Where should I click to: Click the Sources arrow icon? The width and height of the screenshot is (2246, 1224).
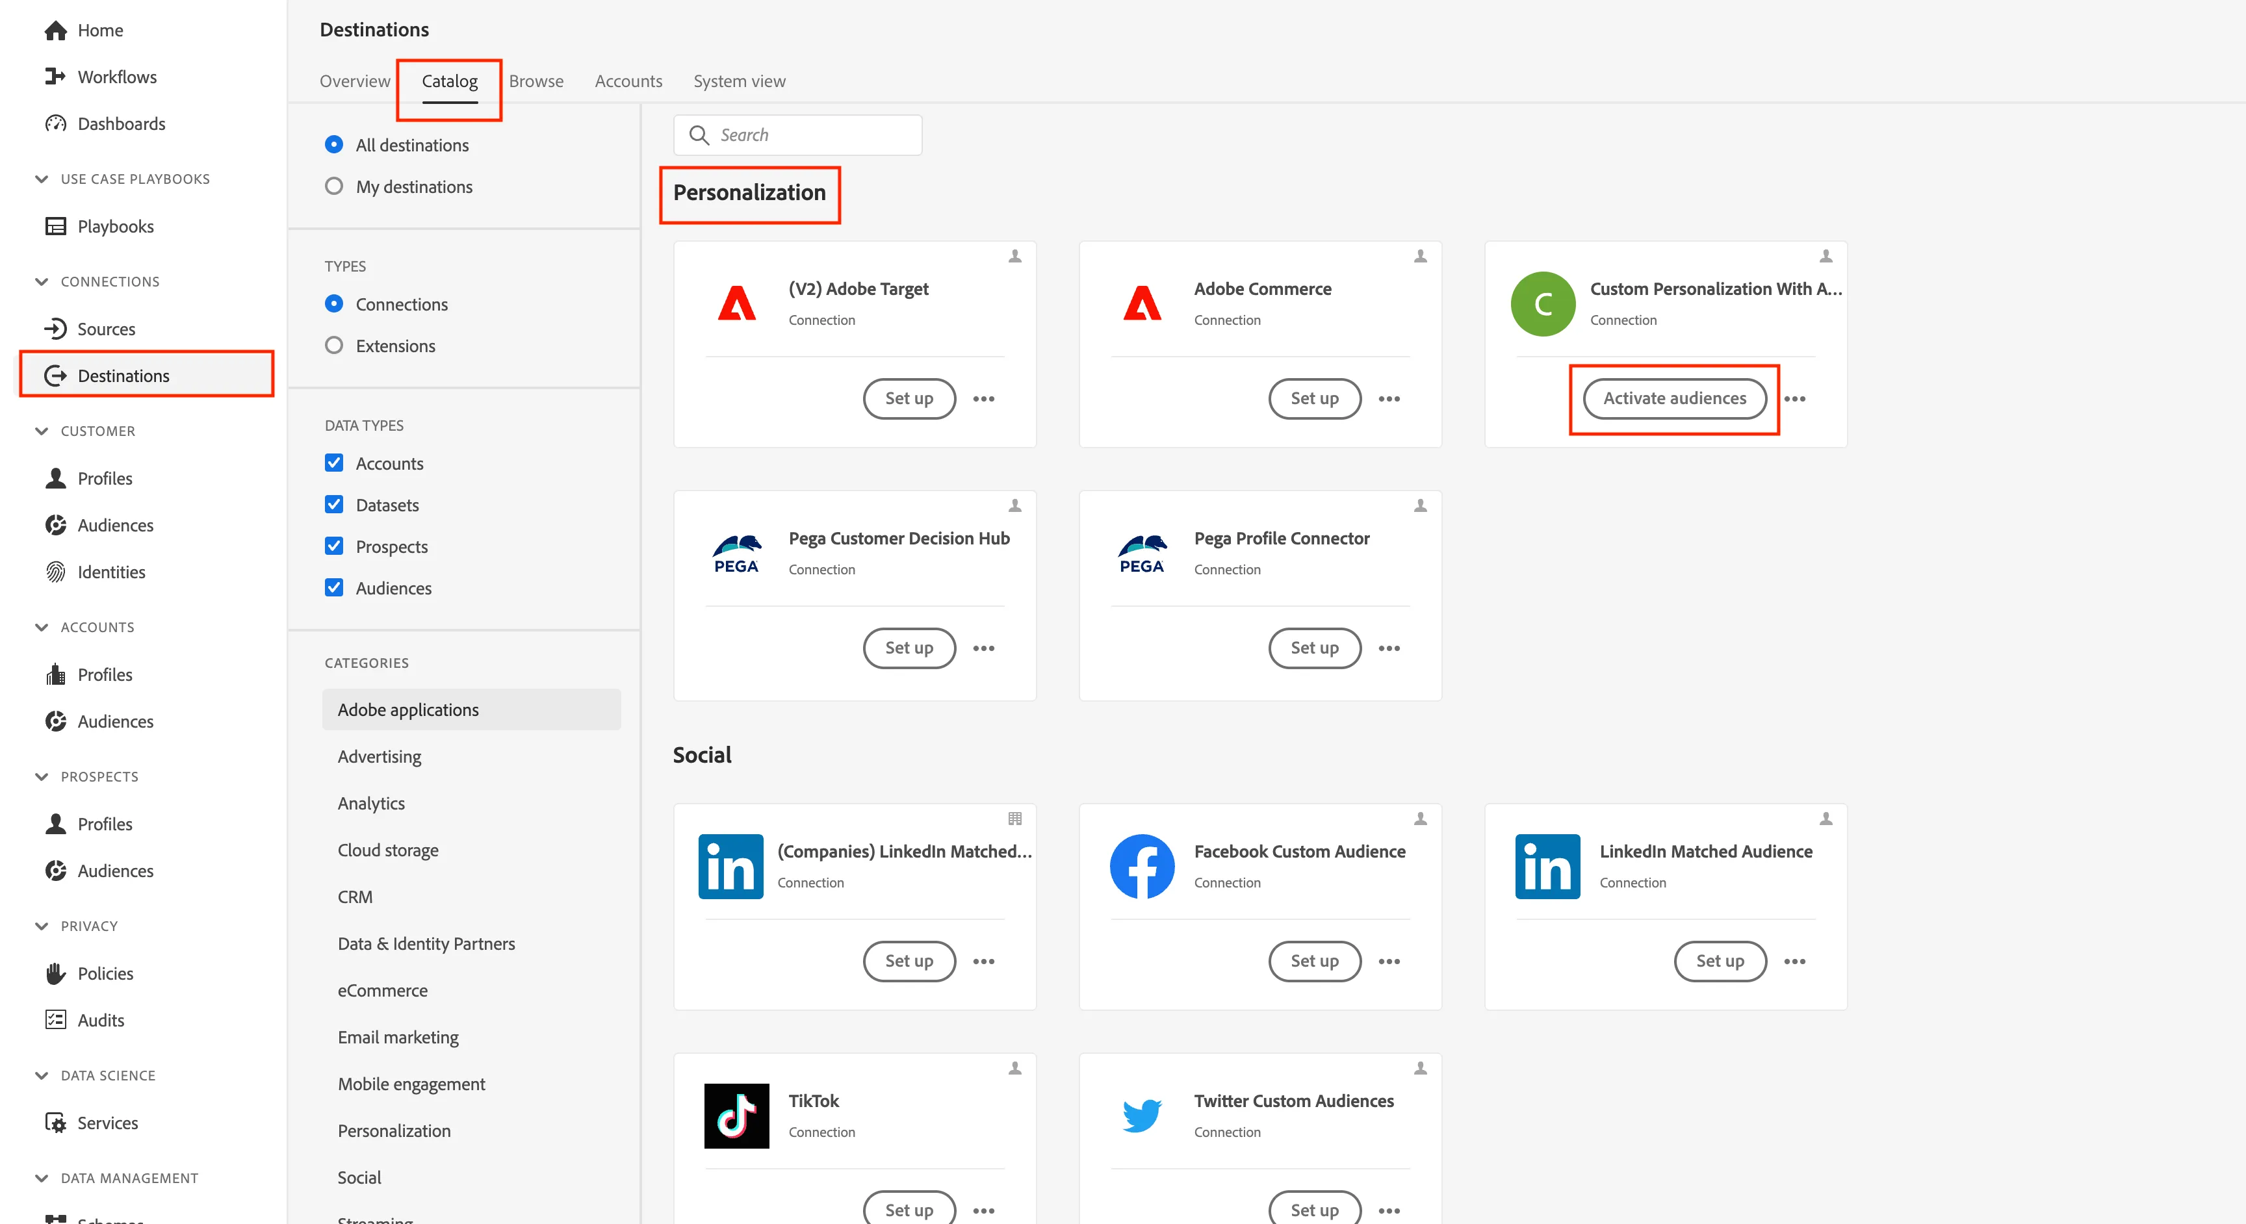click(56, 329)
